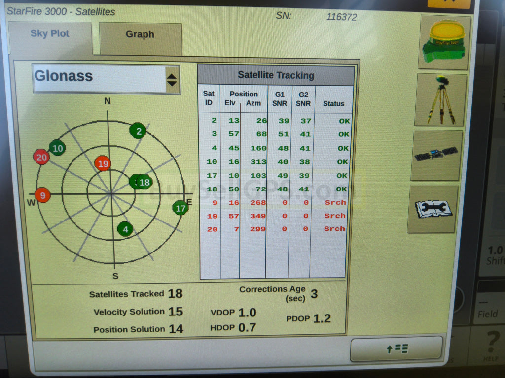This screenshot has height=378, width=505.
Task: Click the Satellites Tracked value 18
Action: pos(175,293)
